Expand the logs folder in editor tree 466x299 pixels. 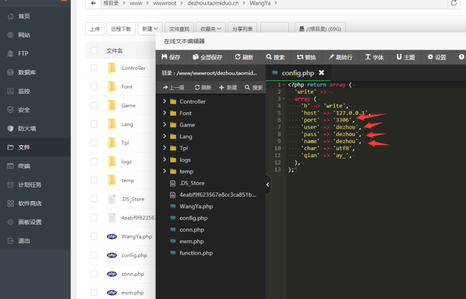pyautogui.click(x=165, y=159)
